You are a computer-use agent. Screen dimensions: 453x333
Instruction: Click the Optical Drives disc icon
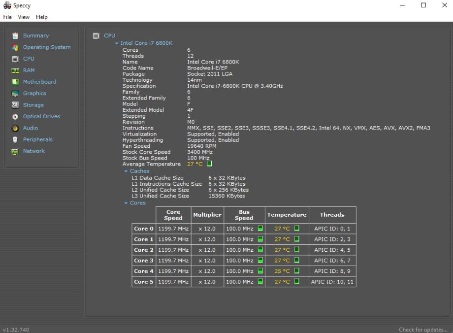pyautogui.click(x=15, y=117)
